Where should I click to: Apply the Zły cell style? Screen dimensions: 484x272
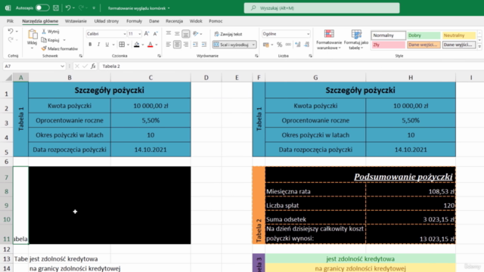point(388,45)
